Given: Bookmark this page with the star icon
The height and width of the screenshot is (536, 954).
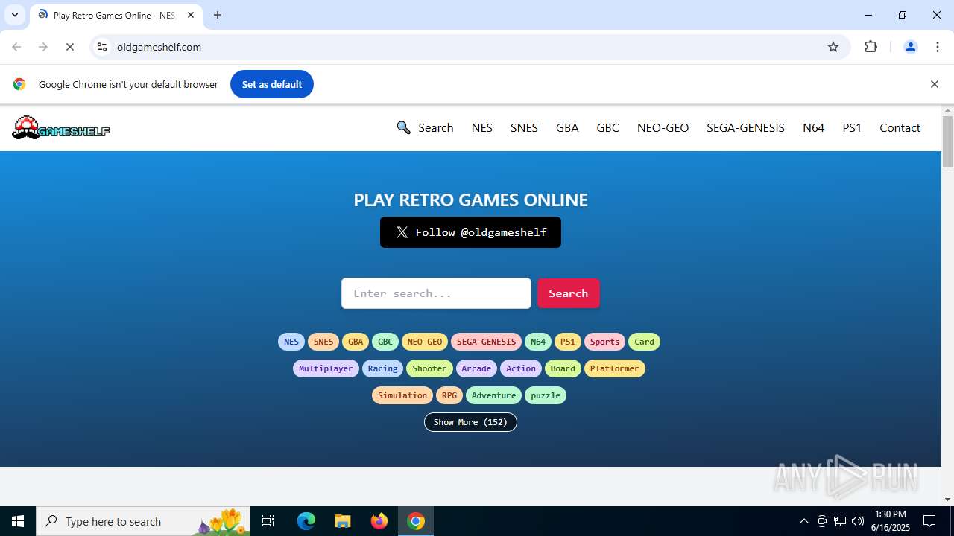Looking at the screenshot, I should pos(833,47).
